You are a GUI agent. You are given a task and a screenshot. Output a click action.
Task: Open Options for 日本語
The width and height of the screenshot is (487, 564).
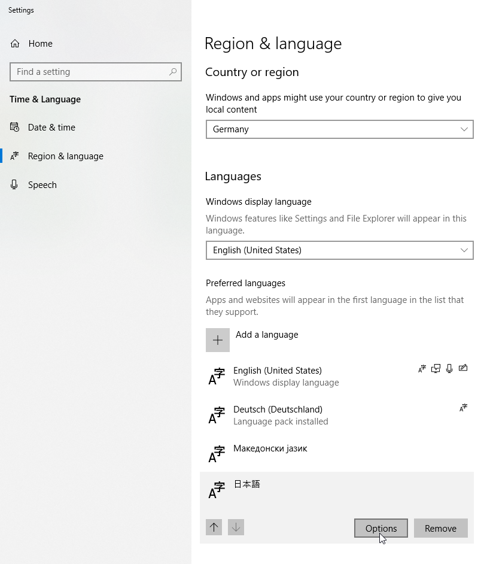pyautogui.click(x=381, y=528)
